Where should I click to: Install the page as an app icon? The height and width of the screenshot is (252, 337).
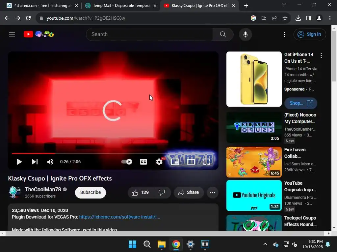coord(264,18)
